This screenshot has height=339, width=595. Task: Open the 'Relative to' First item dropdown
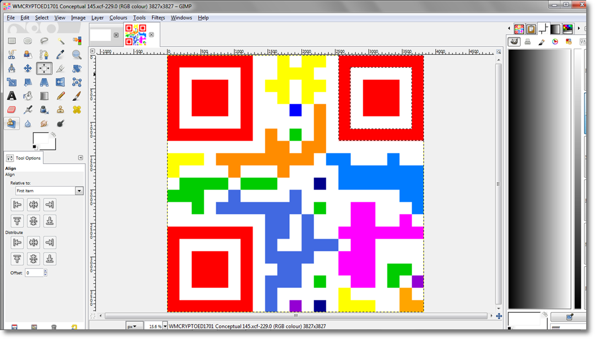79,191
